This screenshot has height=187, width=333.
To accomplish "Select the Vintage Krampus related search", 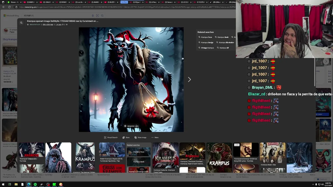I will [x=206, y=48].
